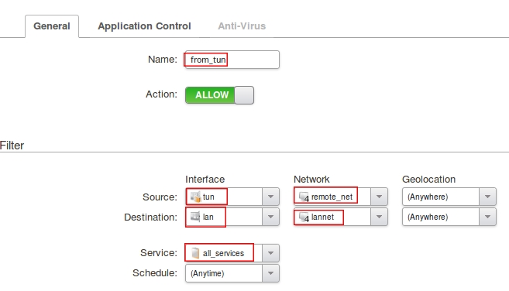
Task: Click the Name field containing from_tun
Action: click(x=232, y=60)
